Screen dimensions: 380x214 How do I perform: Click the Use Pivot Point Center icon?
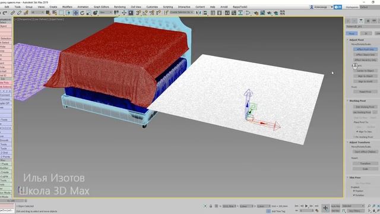click(x=116, y=12)
